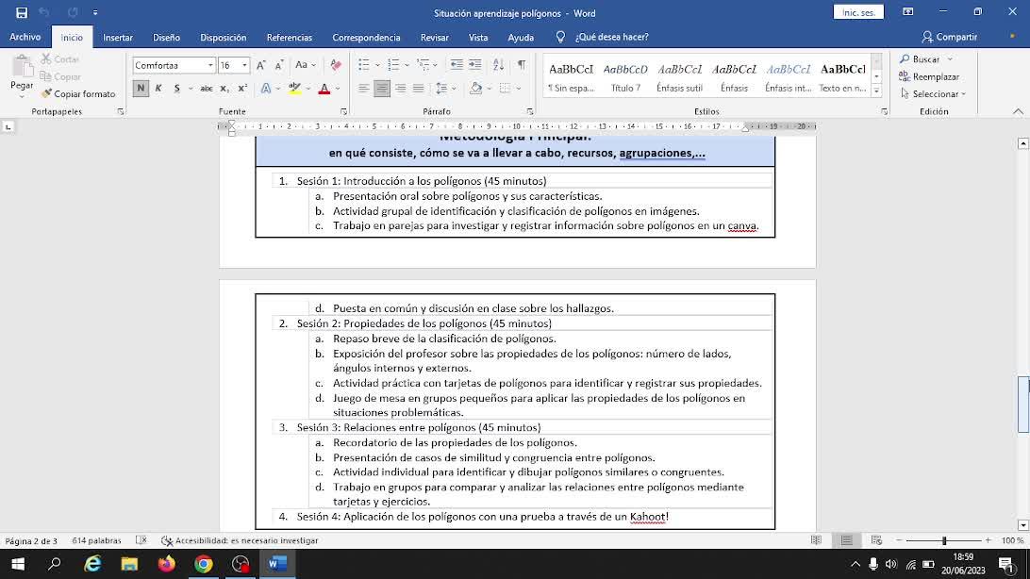Click the 614 palabras word count

[x=96, y=540]
